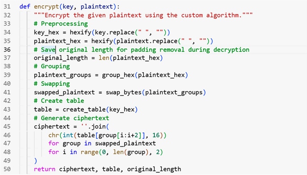
Task: Click the encrypt function name
Action: click(x=47, y=7)
